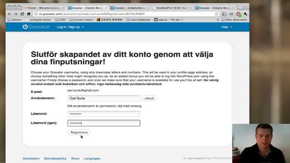Screen dimensions: 290x163
Task: Switch to the Klubbträff kl 19:00 tab
Action: pyautogui.click(x=172, y=8)
